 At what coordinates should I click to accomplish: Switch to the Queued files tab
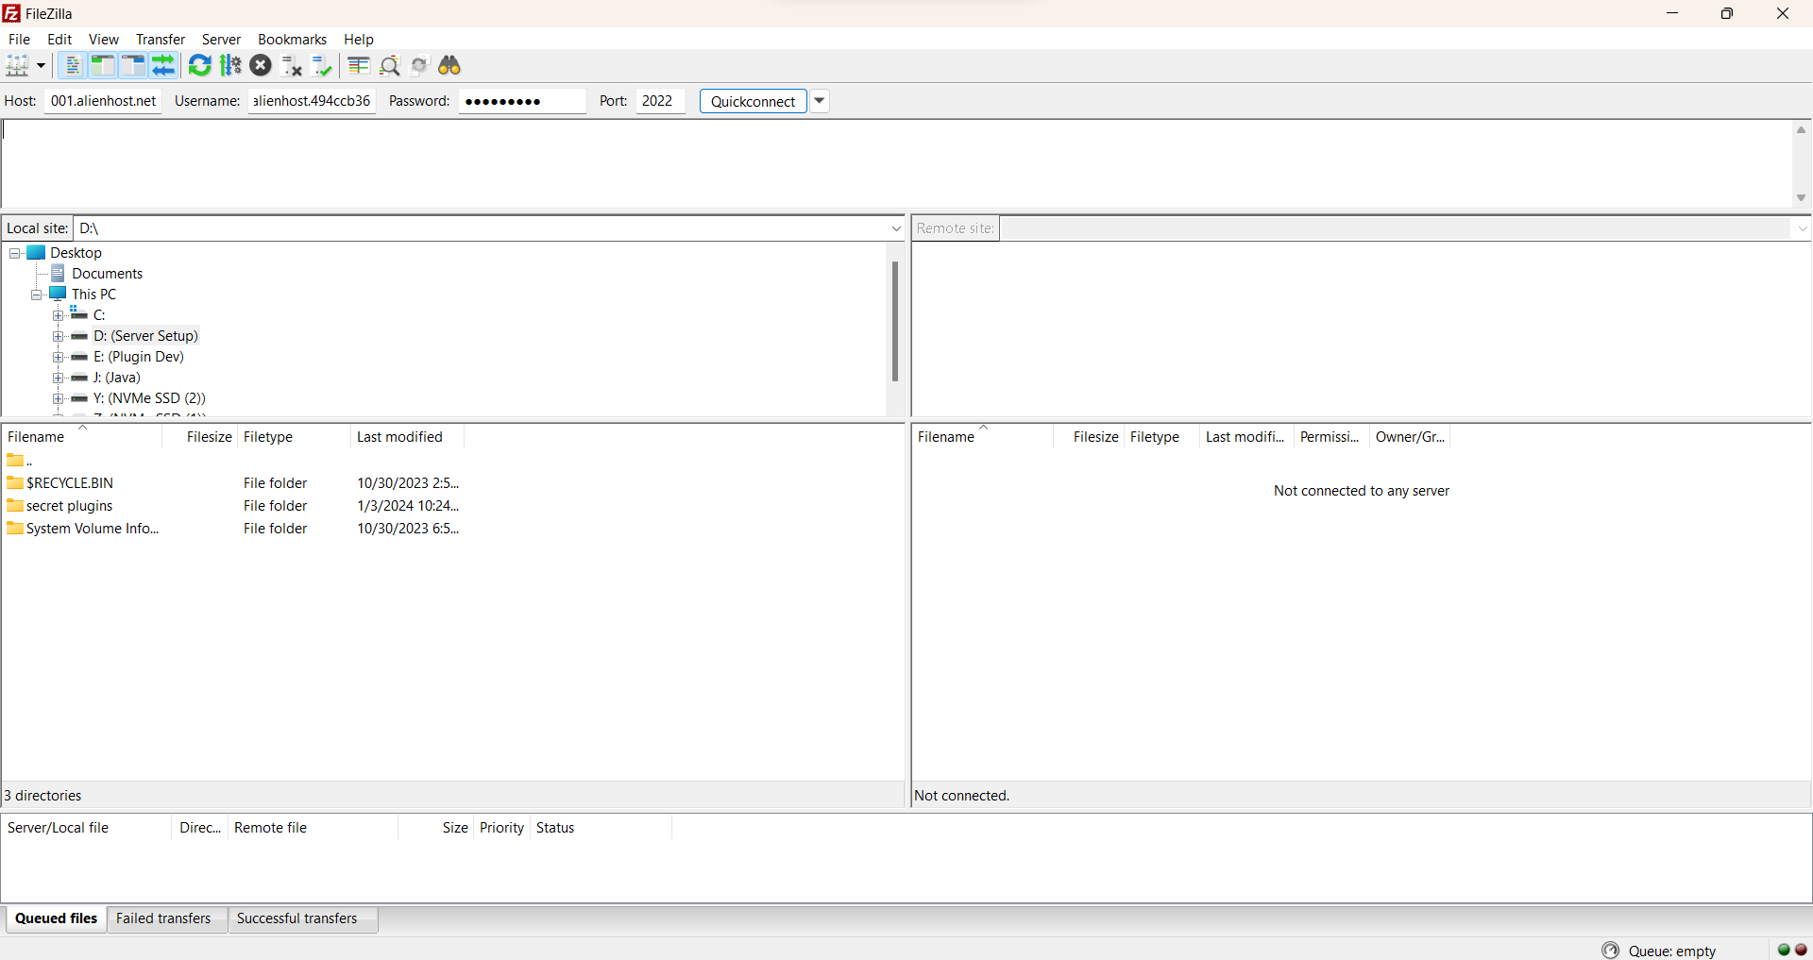click(56, 918)
